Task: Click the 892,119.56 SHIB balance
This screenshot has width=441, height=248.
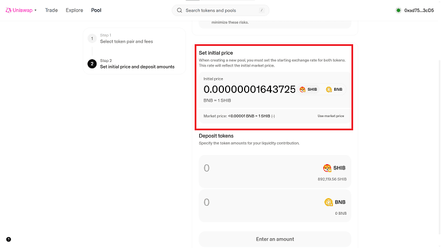Action: [x=332, y=179]
